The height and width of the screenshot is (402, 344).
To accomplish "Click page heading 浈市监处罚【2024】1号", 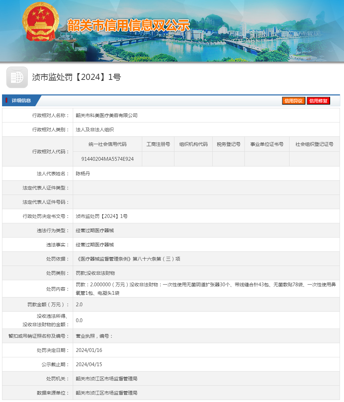I will [x=77, y=77].
